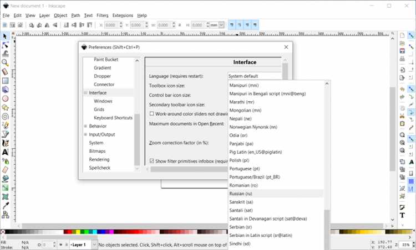The width and height of the screenshot is (416, 250).
Task: Select the 3D Box tool
Action: click(x=5, y=90)
